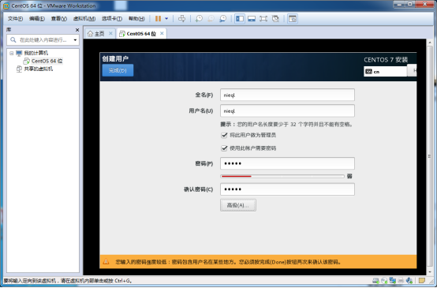Click the 完成(D) done button
Image resolution: width=437 pixels, height=288 pixels.
(118, 70)
